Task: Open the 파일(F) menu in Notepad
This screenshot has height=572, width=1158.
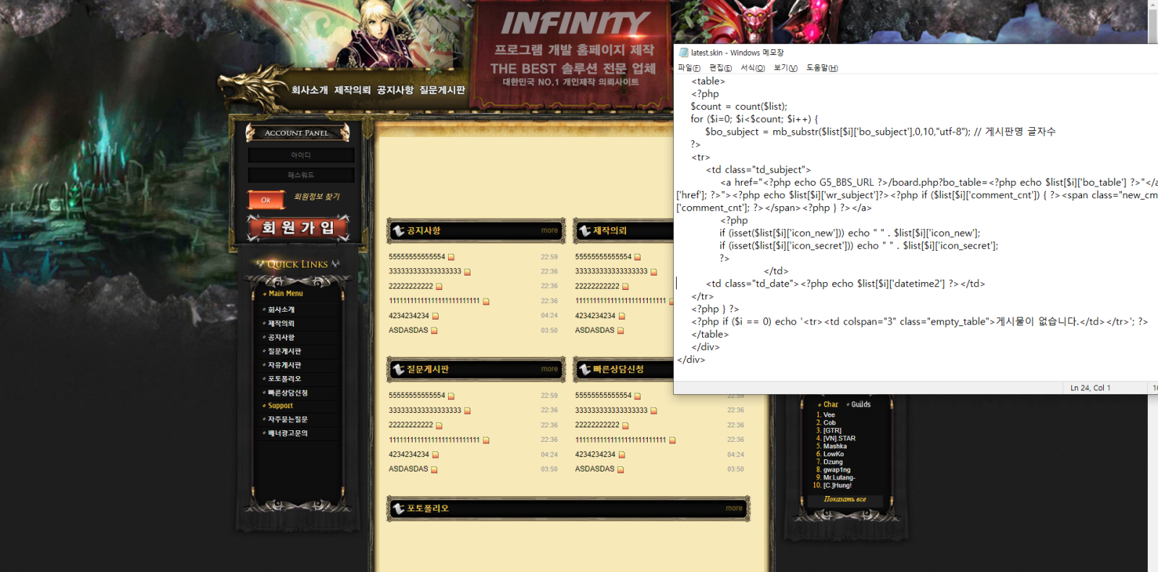Action: click(688, 68)
